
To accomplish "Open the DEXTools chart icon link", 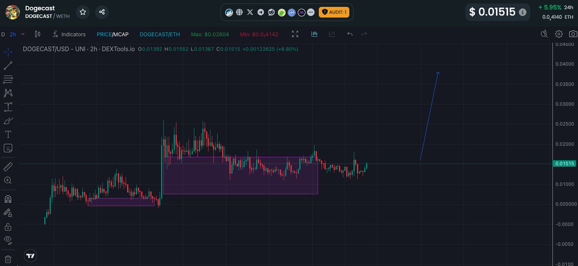I will (229, 12).
